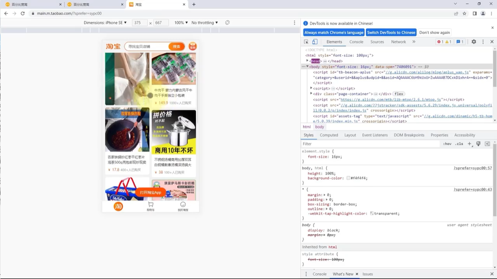This screenshot has height=279, width=497.
Task: Expand the collapsed script node
Action: (x=311, y=88)
